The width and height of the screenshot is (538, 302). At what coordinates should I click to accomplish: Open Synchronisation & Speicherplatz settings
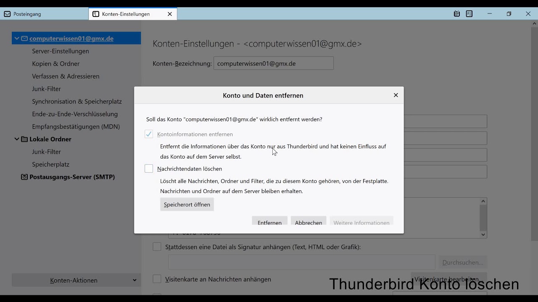pyautogui.click(x=77, y=102)
